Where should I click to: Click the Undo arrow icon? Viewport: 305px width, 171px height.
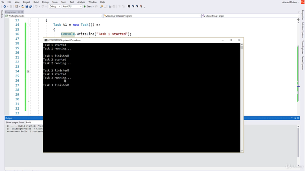point(36,6)
